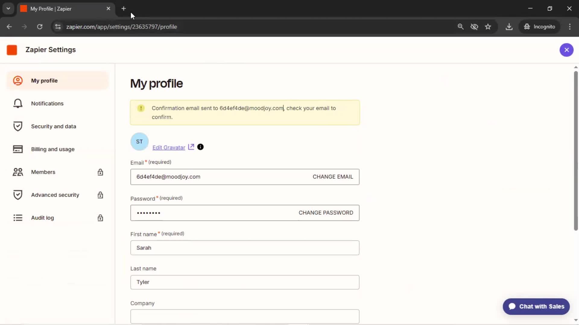Click the Company input field
This screenshot has height=325, width=579.
coord(245,317)
